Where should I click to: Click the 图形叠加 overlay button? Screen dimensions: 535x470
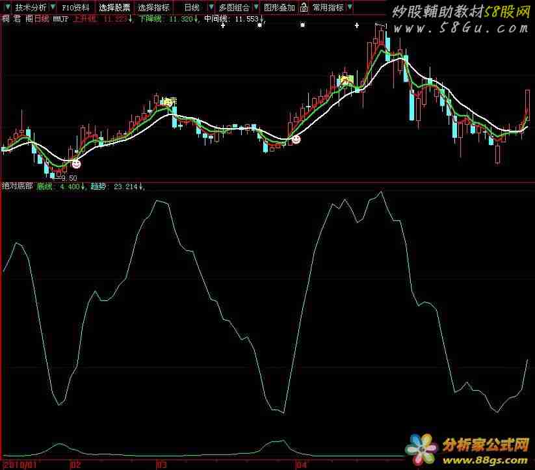point(280,7)
